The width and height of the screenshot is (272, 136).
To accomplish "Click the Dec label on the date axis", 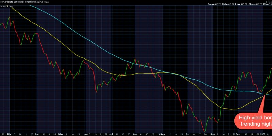I will click(x=237, y=134).
